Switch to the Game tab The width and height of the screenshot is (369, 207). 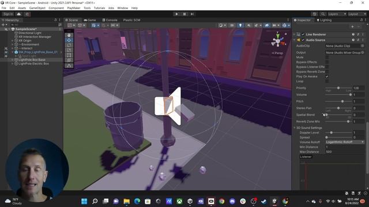(90, 20)
